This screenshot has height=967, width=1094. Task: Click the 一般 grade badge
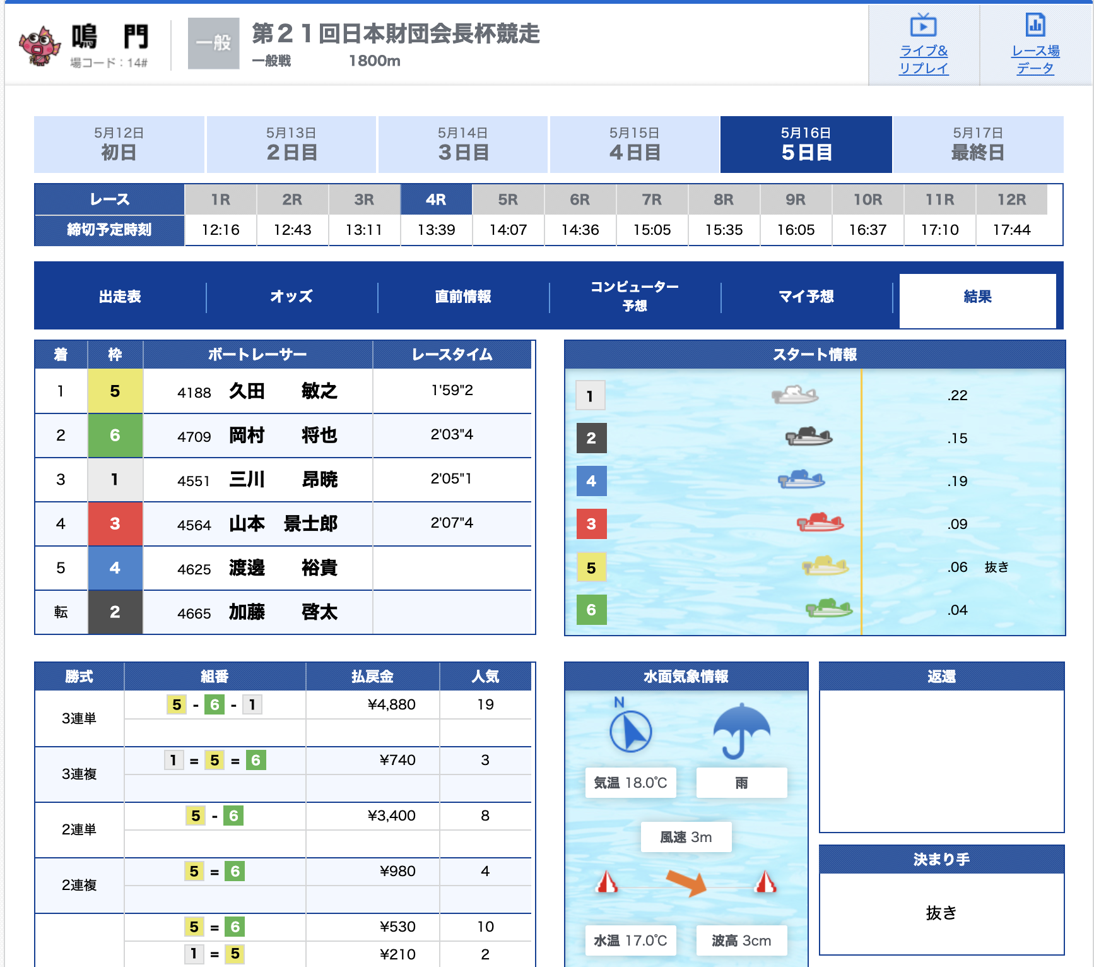pyautogui.click(x=214, y=44)
